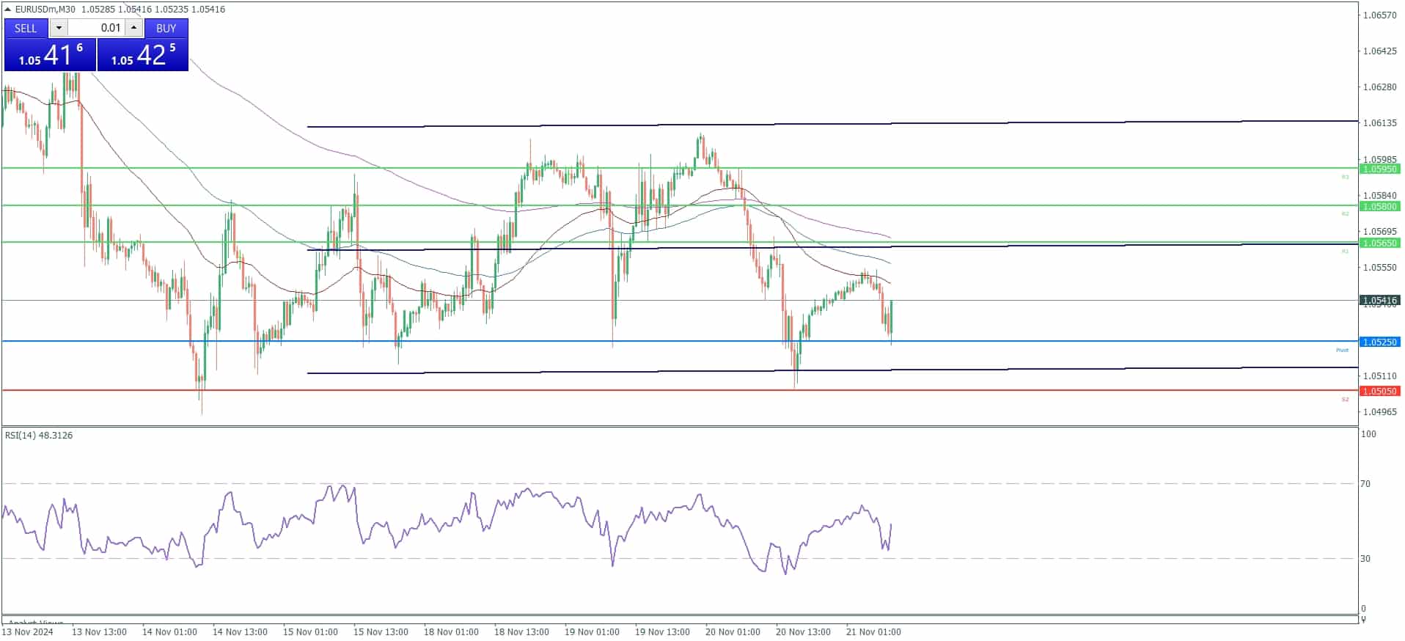Image resolution: width=1405 pixels, height=641 pixels.
Task: Click the RSI 30 level marker
Action: coord(1365,559)
